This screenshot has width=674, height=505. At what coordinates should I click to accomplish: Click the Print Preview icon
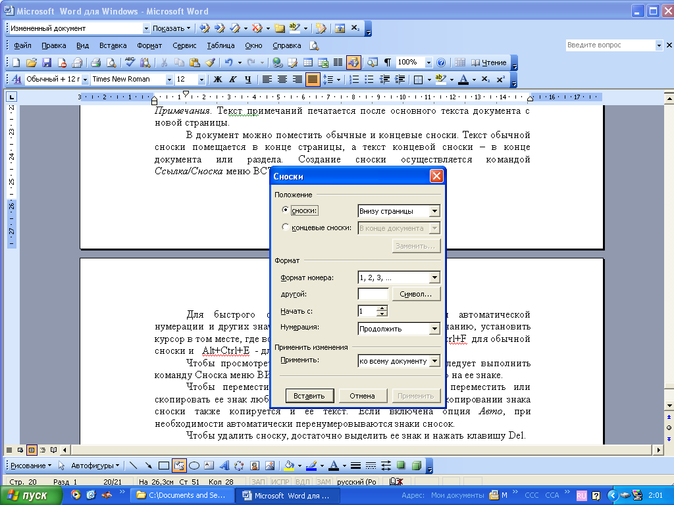[111, 62]
